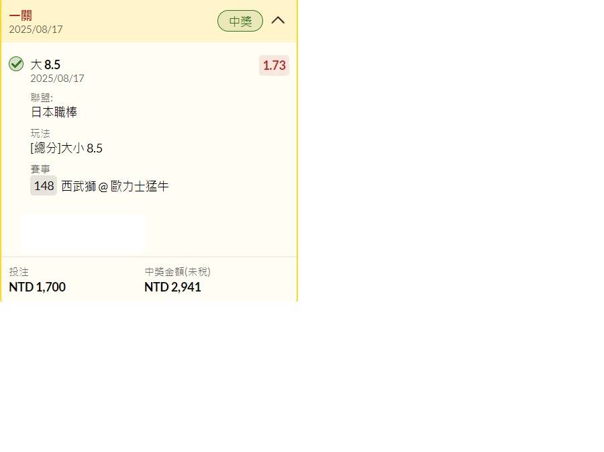Click the [總分]大小 8.5 play type text
Viewport: 604px width, 452px height.
click(66, 148)
